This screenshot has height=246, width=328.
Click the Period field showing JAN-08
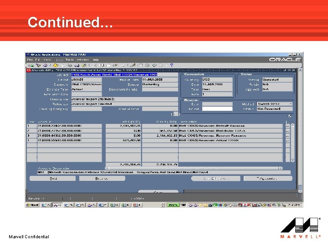87,80
